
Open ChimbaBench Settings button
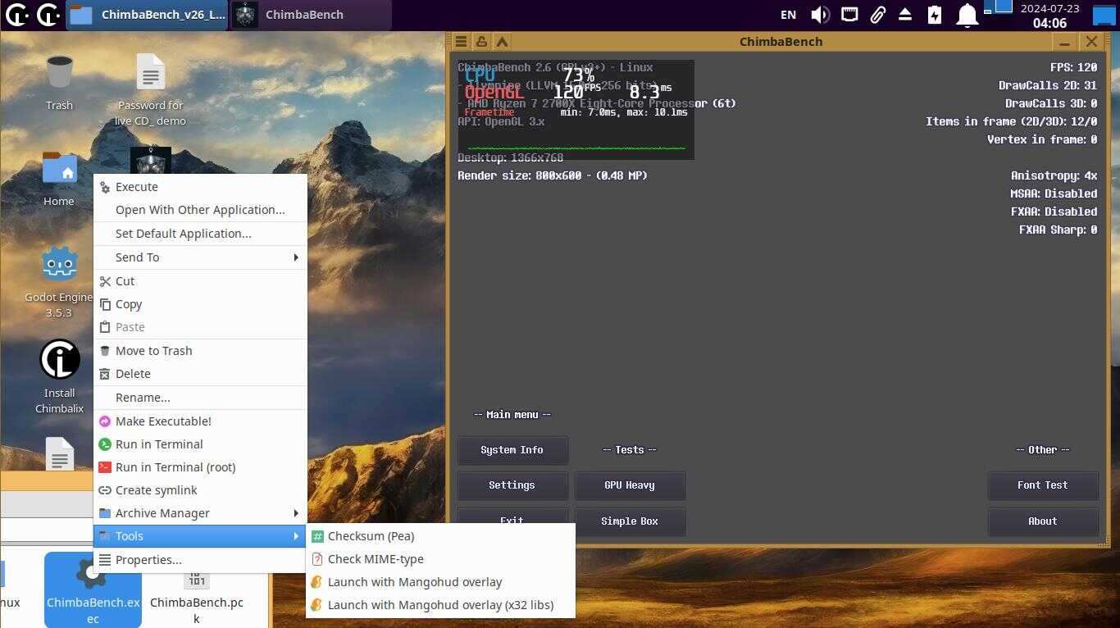click(x=512, y=485)
